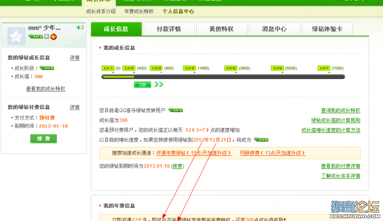Viewport: 383px width, 221px height.
Task: Click the green double-arrow next to 396
Action: coord(159,84)
